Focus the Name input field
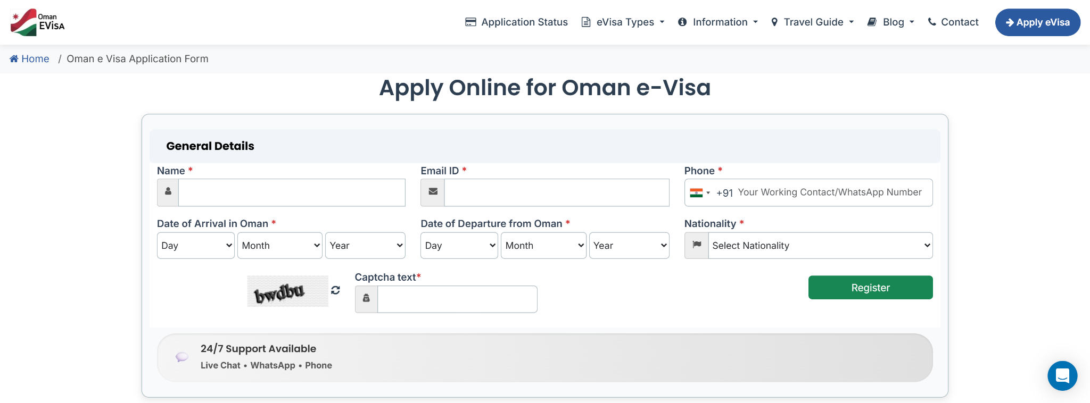This screenshot has height=403, width=1090. (291, 192)
